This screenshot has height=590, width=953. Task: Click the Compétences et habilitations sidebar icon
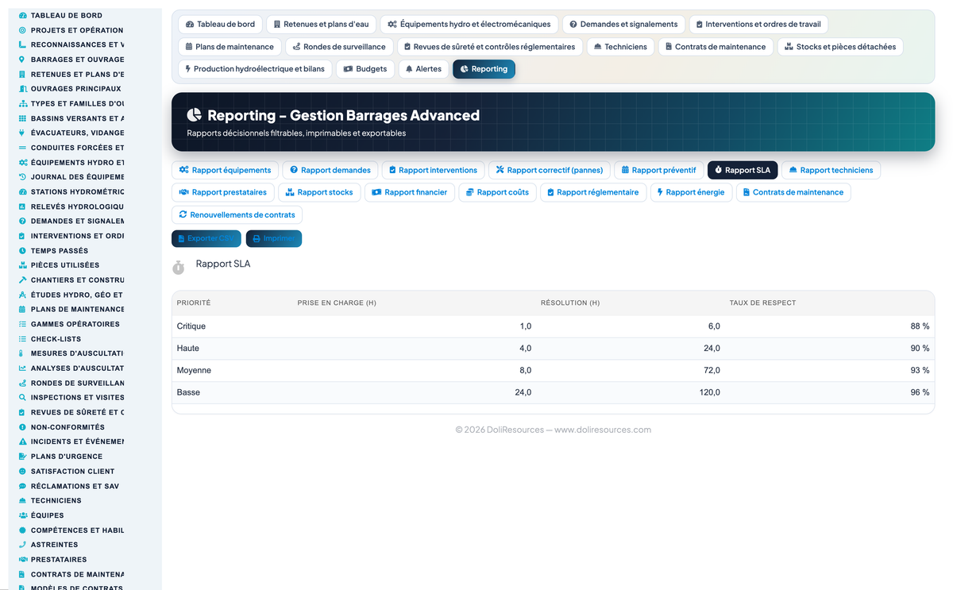click(22, 530)
